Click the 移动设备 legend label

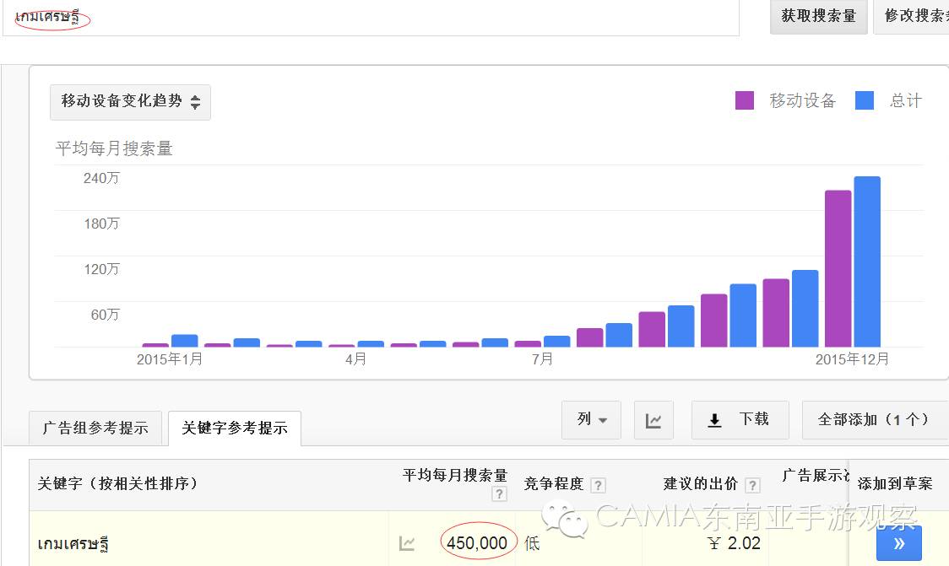[x=803, y=100]
